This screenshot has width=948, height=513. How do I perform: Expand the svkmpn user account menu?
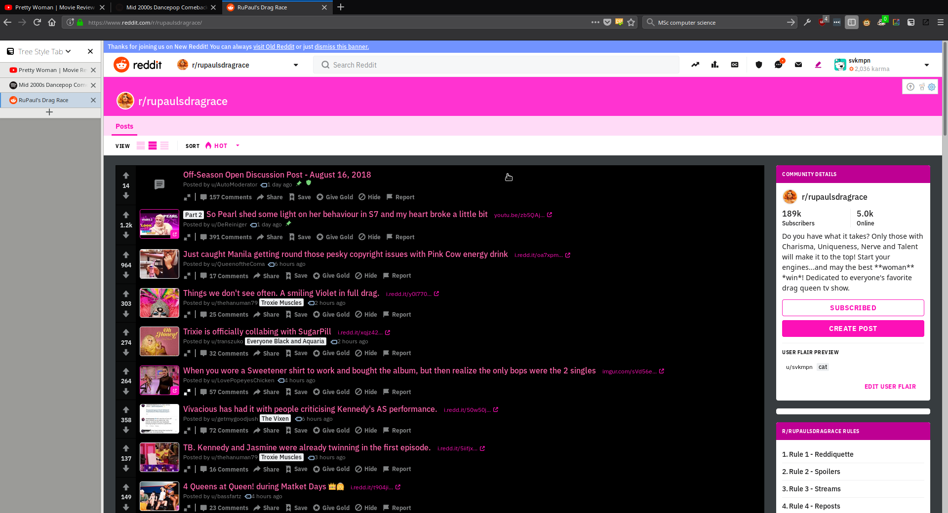(926, 65)
